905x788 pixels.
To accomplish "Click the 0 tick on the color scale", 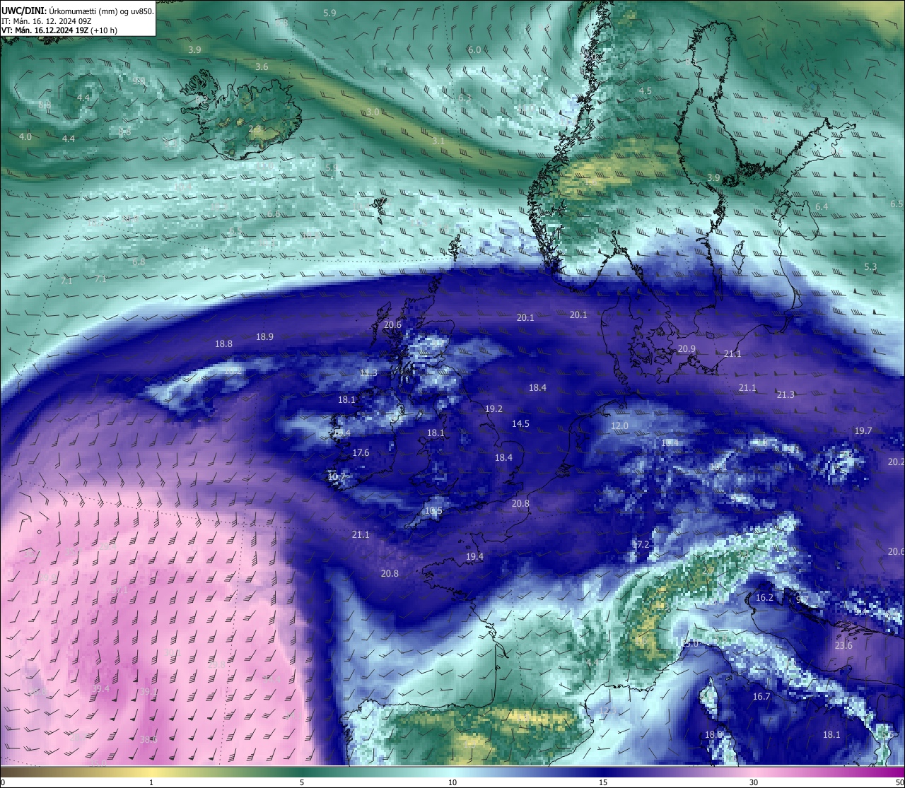I will point(2,782).
